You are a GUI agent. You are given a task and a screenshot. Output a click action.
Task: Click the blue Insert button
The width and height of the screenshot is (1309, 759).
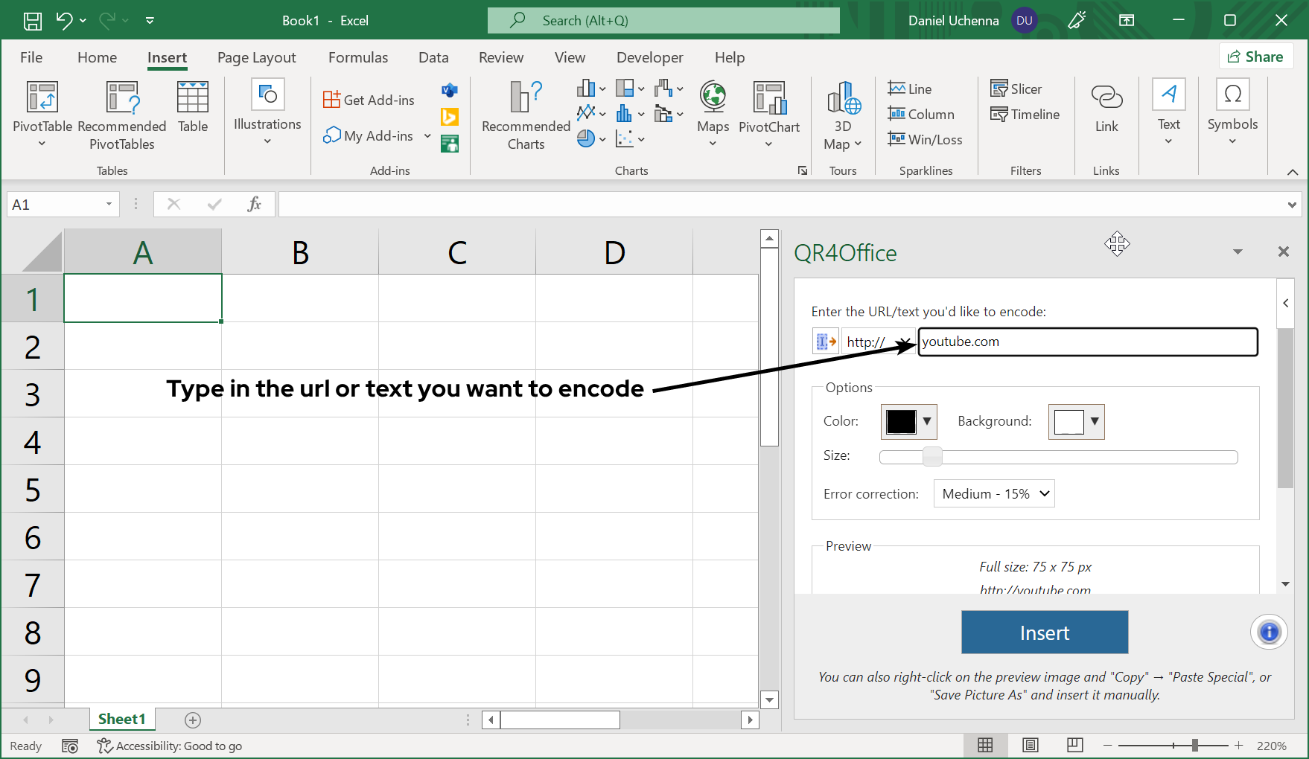1044,632
